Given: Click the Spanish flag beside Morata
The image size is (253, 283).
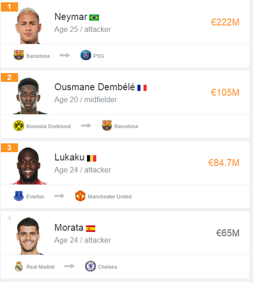Looking at the screenshot, I should pyautogui.click(x=90, y=229).
